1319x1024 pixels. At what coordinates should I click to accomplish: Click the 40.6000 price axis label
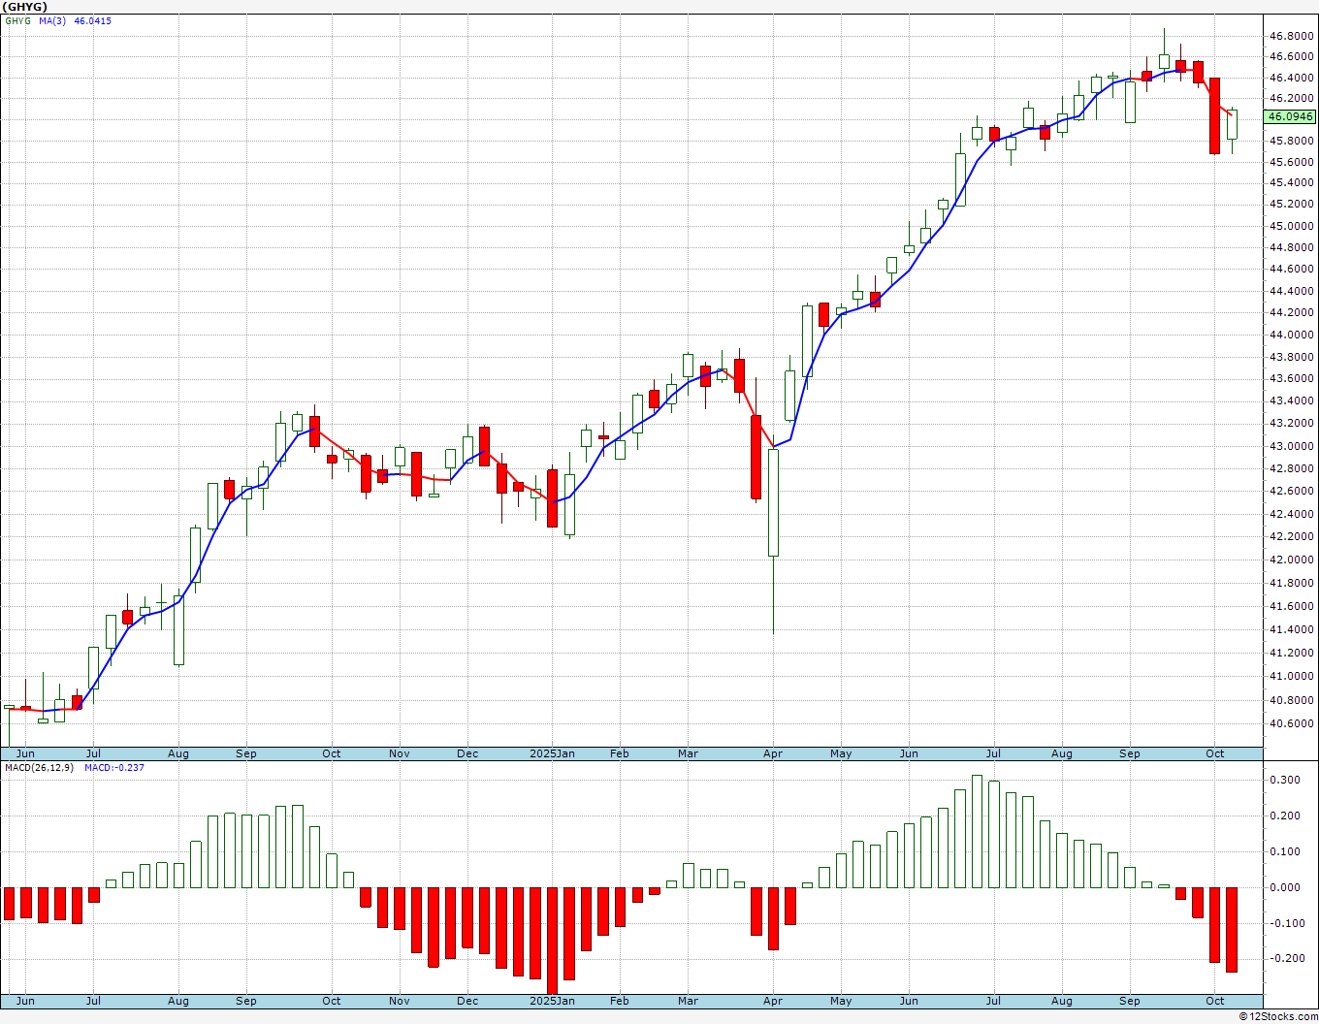[x=1293, y=723]
